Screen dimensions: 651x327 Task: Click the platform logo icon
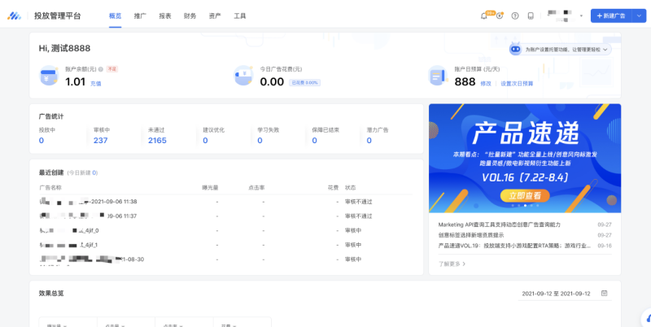tap(14, 15)
